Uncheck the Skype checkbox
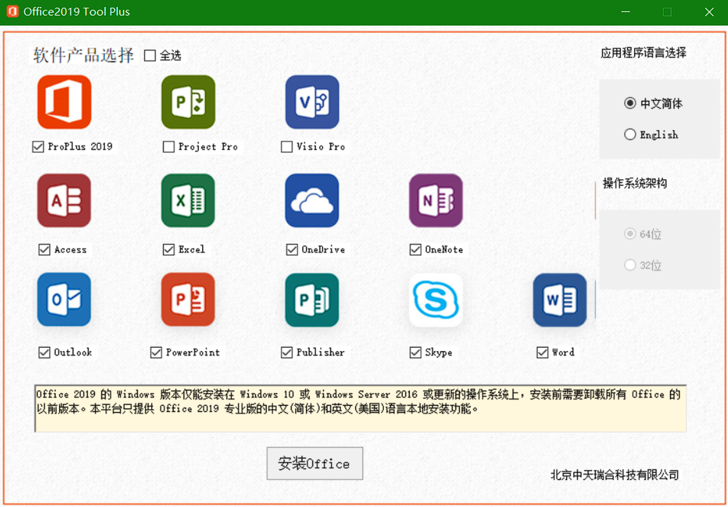Viewport: 728px width, 507px height. point(416,352)
